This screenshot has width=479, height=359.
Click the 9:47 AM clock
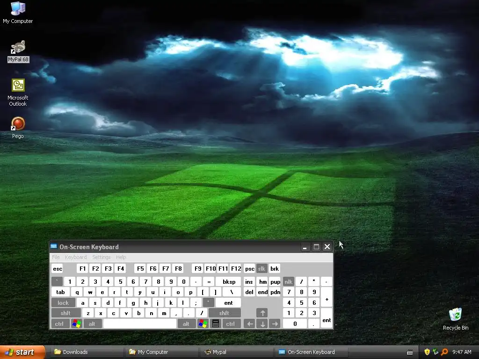(x=462, y=352)
